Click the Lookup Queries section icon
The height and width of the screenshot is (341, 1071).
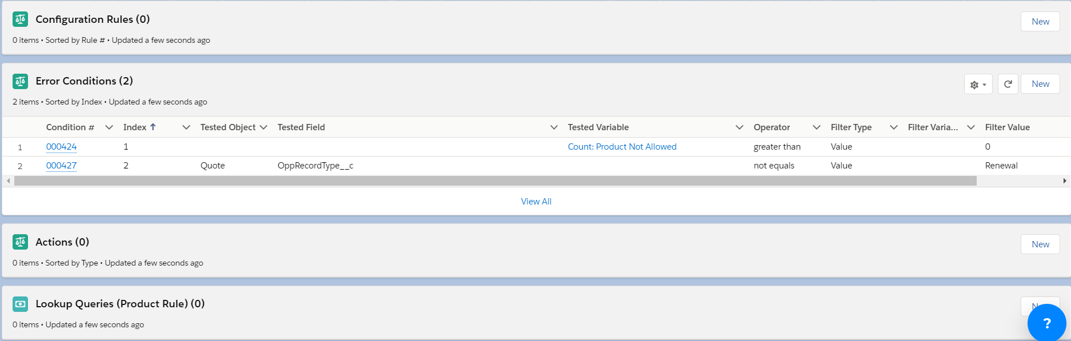[x=20, y=304]
